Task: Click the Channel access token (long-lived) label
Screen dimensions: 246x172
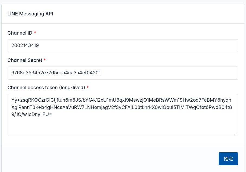Action: 46,87
